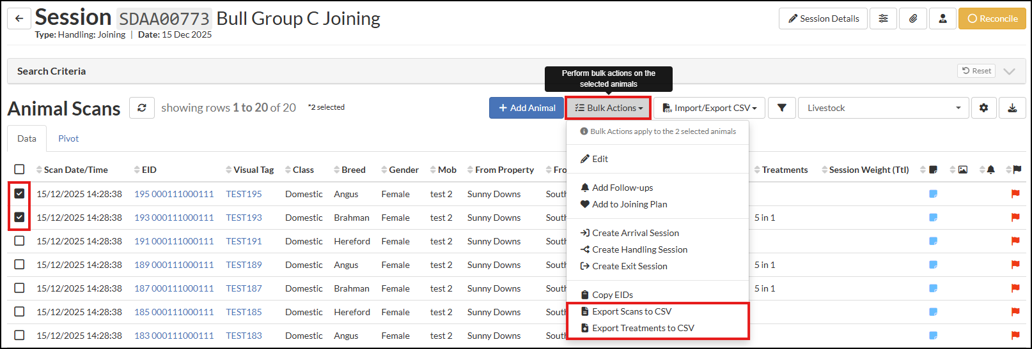Screen dimensions: 1032x349
Task: Go back using the arrow button
Action: coord(19,19)
